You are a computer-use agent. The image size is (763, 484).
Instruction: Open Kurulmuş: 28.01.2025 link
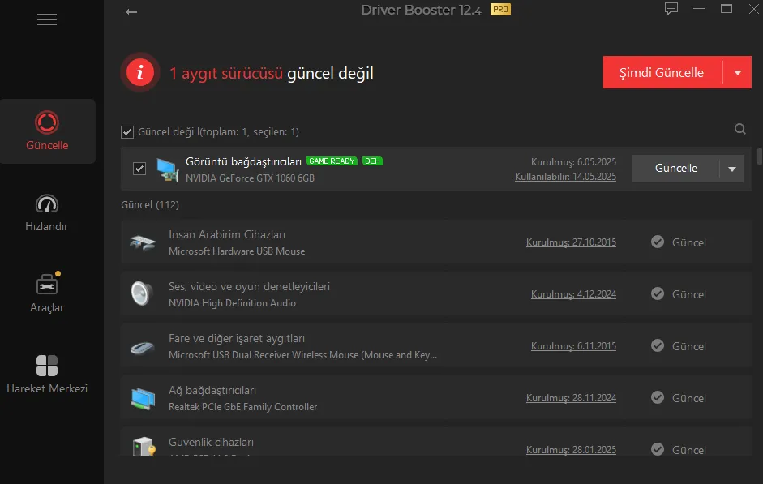click(571, 450)
